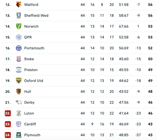Click the red relegation badge 22
157x140 pixels.
(x=8, y=113)
